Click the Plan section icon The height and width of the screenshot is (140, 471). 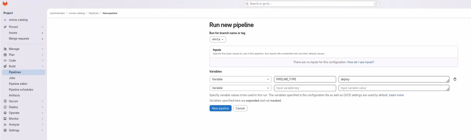[x=5, y=55]
